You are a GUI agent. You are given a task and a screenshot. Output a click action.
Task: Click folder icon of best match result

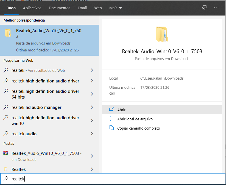tap(8, 33)
